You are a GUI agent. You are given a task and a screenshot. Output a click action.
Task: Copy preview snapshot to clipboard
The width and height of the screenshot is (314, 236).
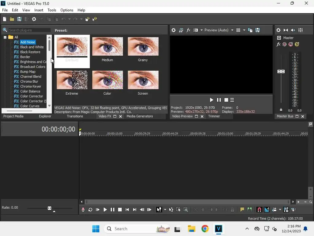click(250, 30)
